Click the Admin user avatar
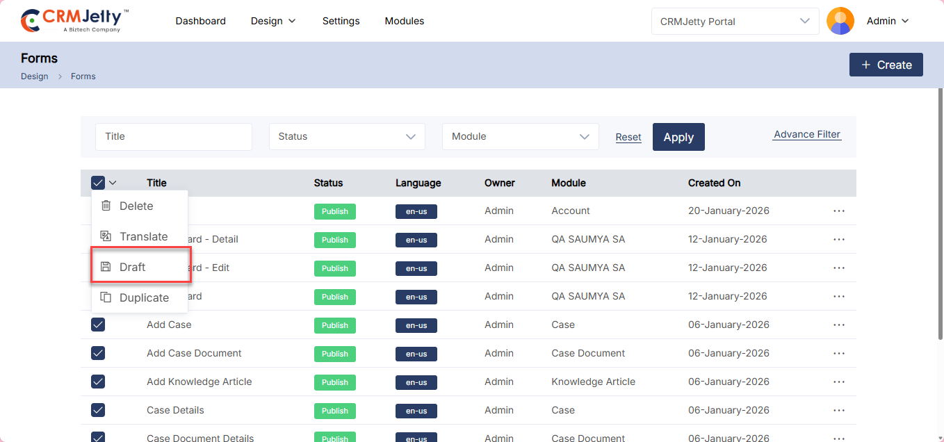The width and height of the screenshot is (944, 442). coord(840,21)
